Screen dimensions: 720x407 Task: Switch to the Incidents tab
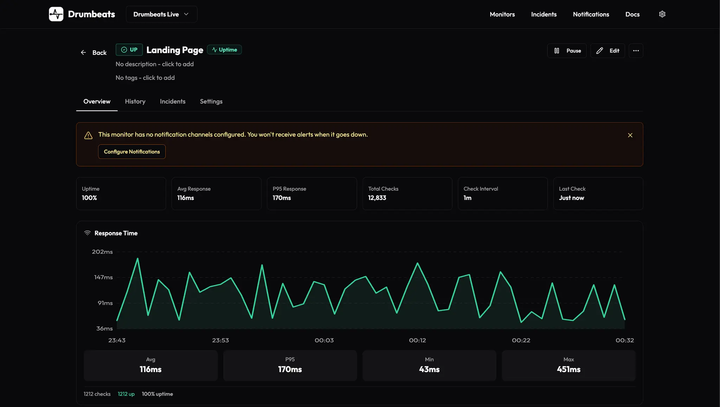coord(173,101)
